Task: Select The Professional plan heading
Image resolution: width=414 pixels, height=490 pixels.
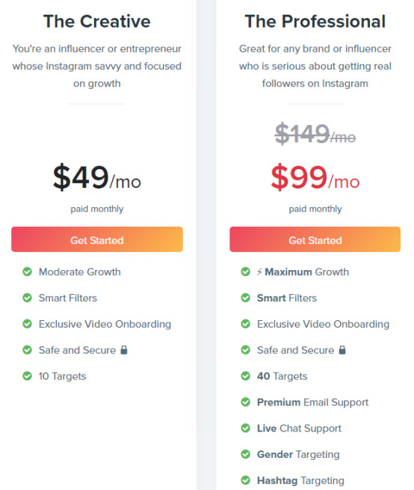Action: coord(315,21)
